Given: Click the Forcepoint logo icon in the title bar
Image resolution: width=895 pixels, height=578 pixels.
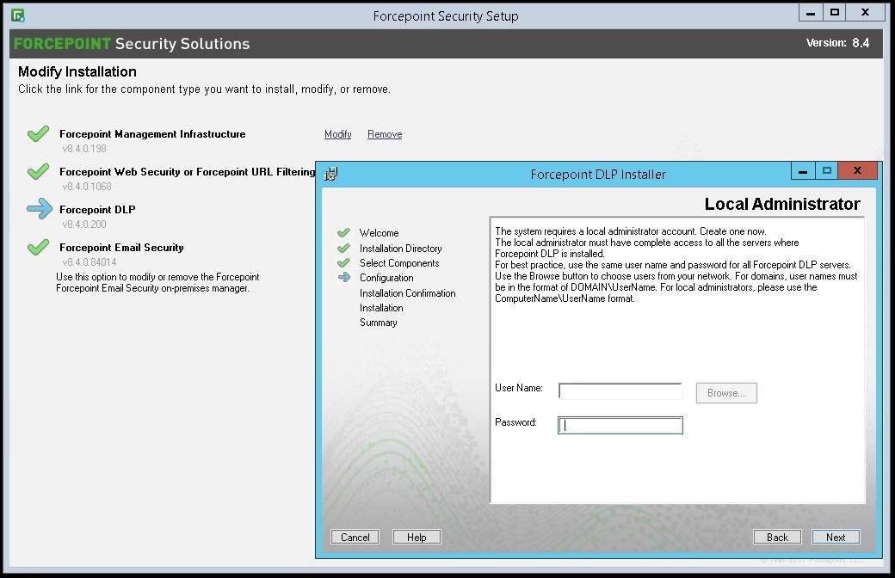Looking at the screenshot, I should click(x=19, y=13).
